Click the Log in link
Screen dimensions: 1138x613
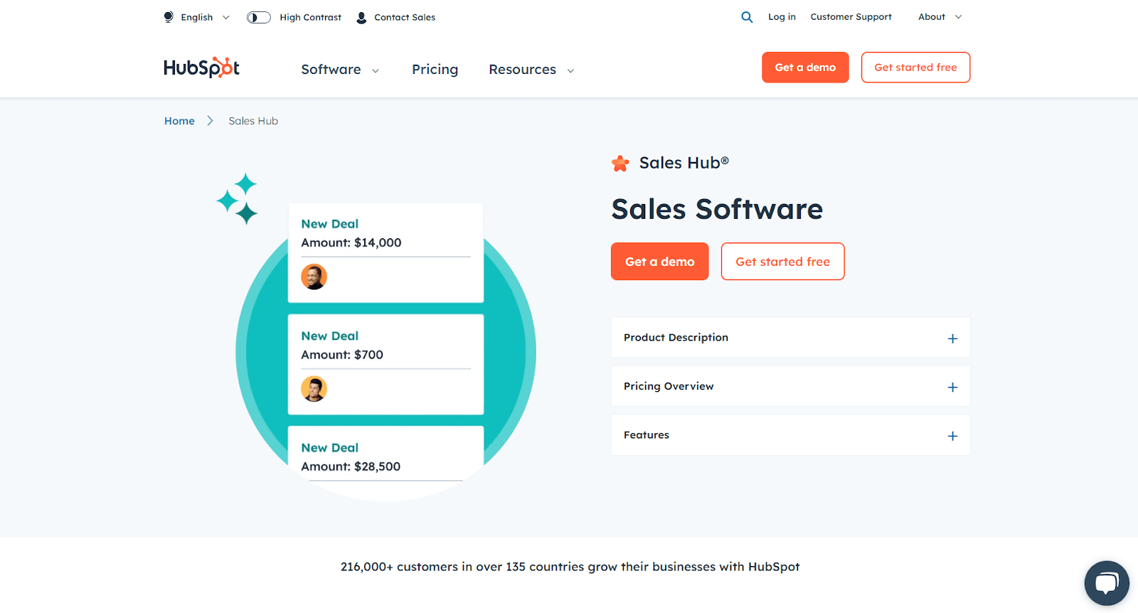[782, 17]
